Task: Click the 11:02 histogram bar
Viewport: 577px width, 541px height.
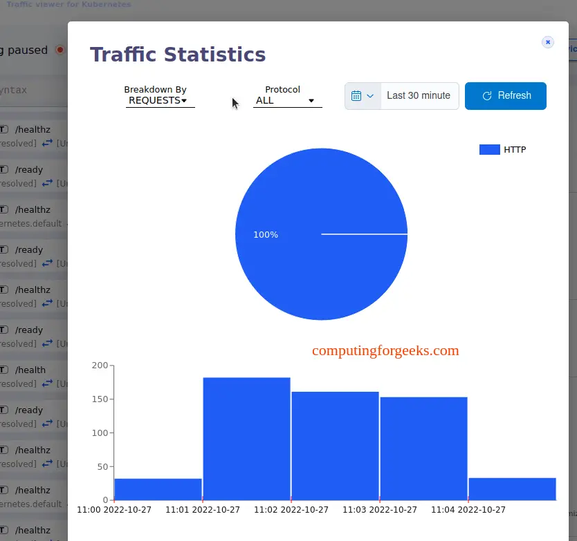Action: tap(336, 446)
